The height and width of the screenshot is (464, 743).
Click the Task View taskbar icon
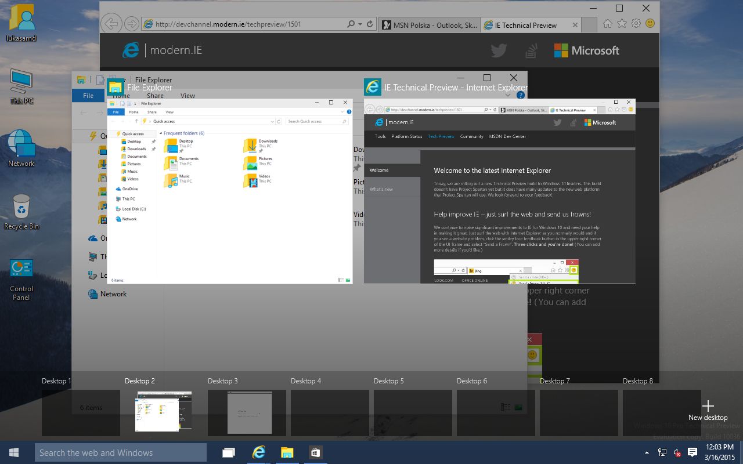(229, 452)
